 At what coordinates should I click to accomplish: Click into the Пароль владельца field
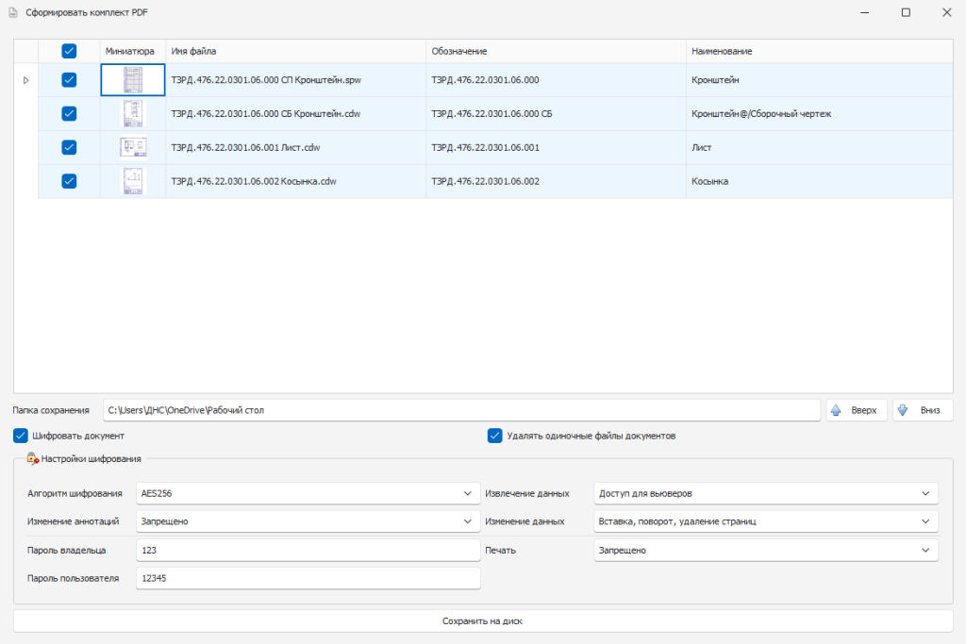[x=308, y=550]
